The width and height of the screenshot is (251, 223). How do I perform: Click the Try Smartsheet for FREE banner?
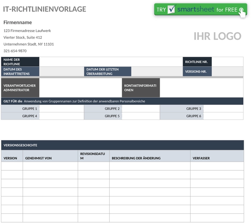tap(200, 9)
